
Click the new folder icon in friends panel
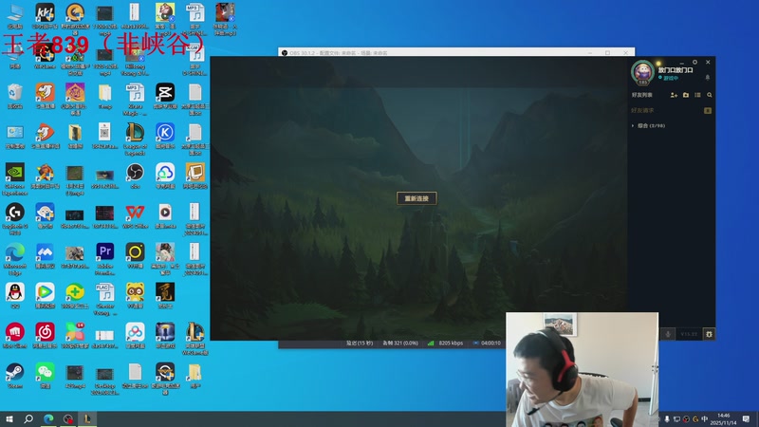coord(686,95)
